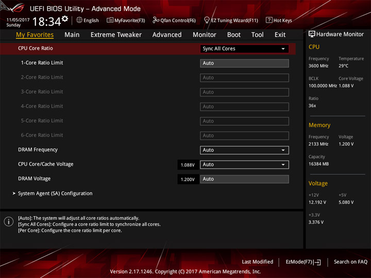Open Exit tab
Viewport: 371px width, 278px height.
point(280,35)
